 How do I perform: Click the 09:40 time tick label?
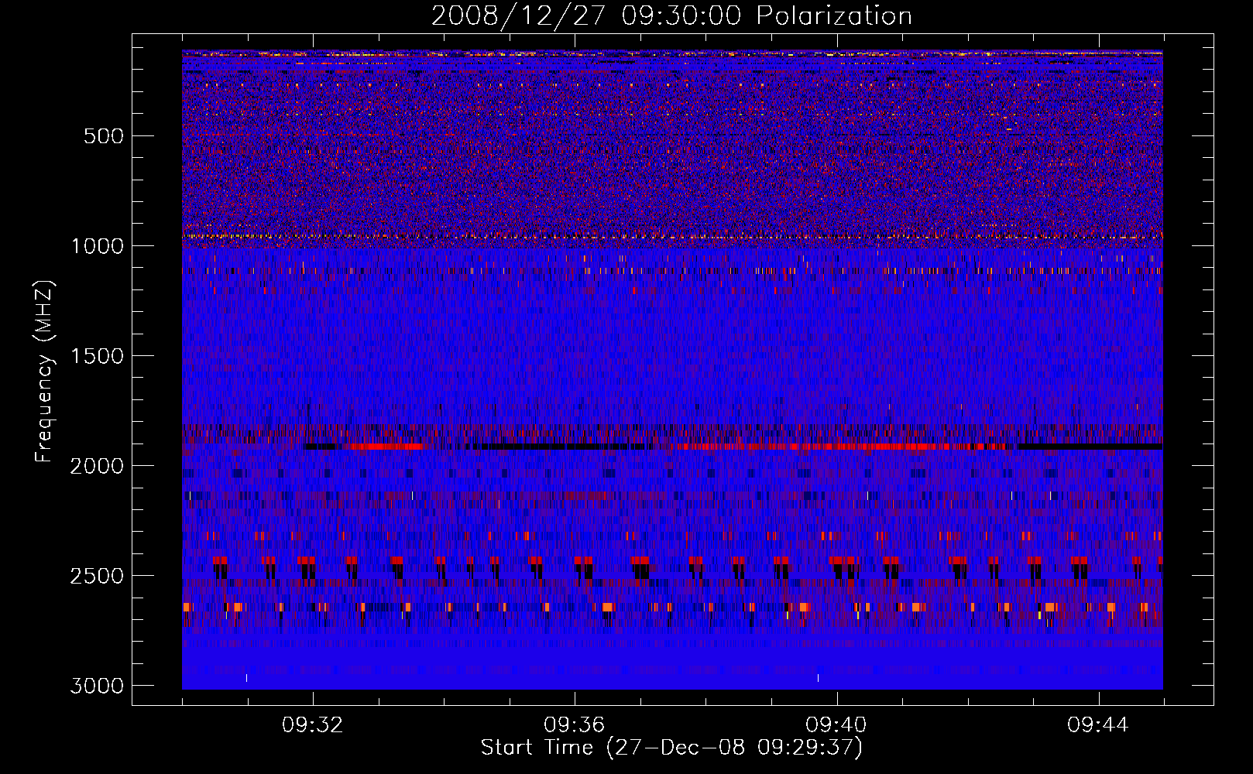pyautogui.click(x=836, y=725)
